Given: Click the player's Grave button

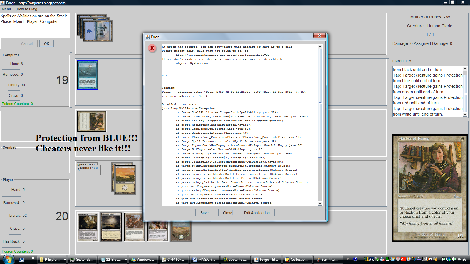Looking at the screenshot, I should coord(15,229).
